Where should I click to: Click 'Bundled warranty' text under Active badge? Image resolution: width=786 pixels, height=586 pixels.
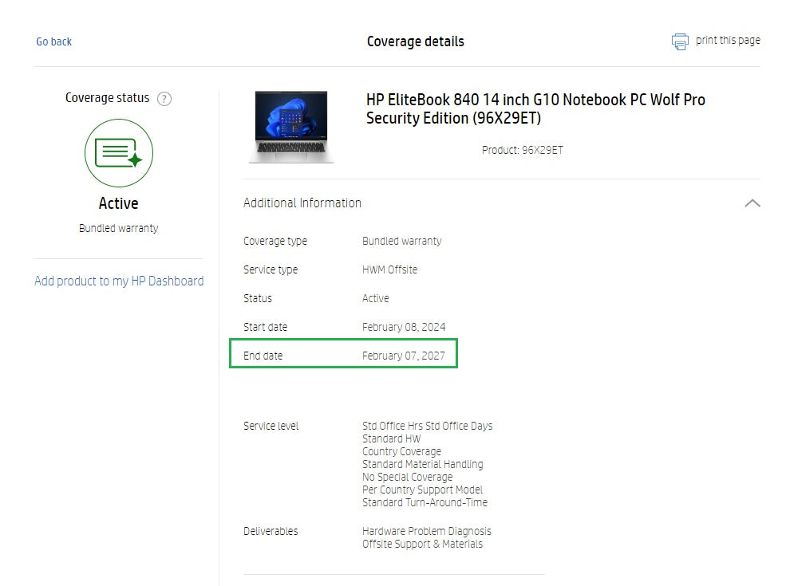click(x=118, y=228)
